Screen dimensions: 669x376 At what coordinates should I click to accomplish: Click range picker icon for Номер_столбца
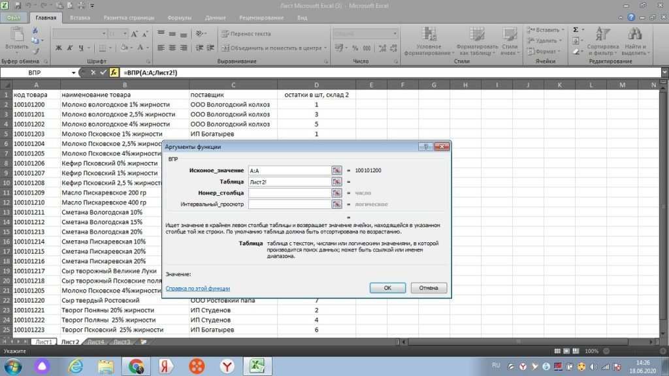[x=337, y=193]
